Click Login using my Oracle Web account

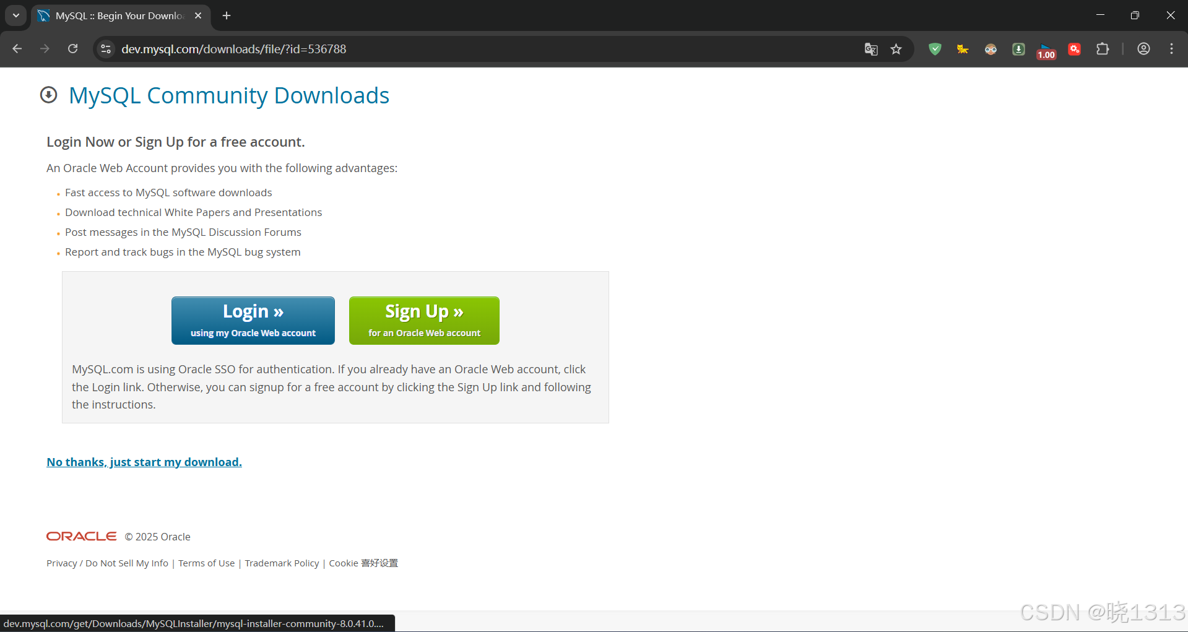pos(253,321)
